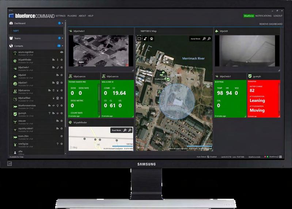
Task: Expand the Teams section arrow
Action: tap(62, 38)
